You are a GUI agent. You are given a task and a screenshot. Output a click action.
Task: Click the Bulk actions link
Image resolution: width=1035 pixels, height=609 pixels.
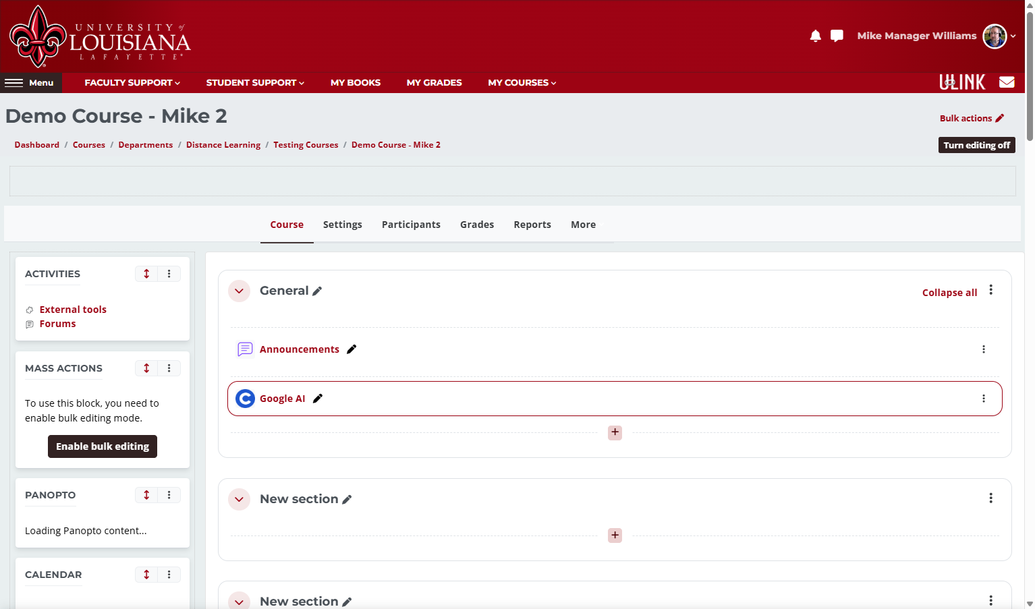pos(972,118)
